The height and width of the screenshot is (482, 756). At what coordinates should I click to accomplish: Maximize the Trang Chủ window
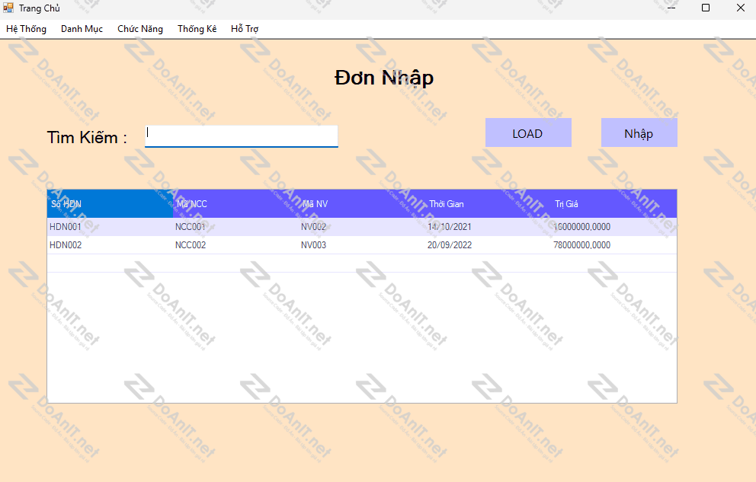[706, 8]
